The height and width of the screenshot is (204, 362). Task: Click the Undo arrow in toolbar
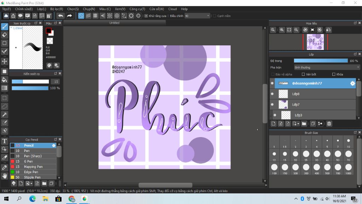[x=60, y=16]
